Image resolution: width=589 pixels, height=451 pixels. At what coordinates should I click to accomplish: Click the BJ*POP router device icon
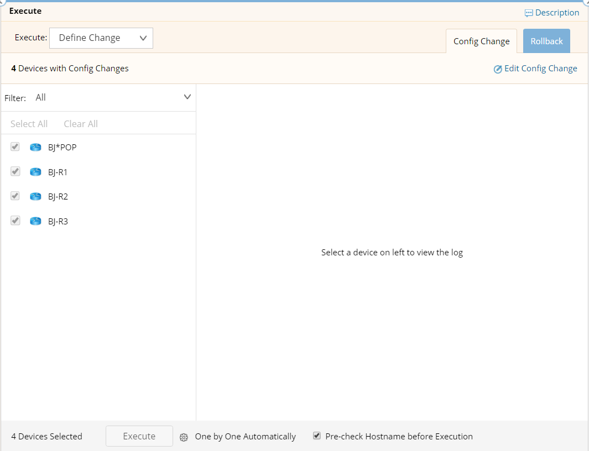click(35, 147)
